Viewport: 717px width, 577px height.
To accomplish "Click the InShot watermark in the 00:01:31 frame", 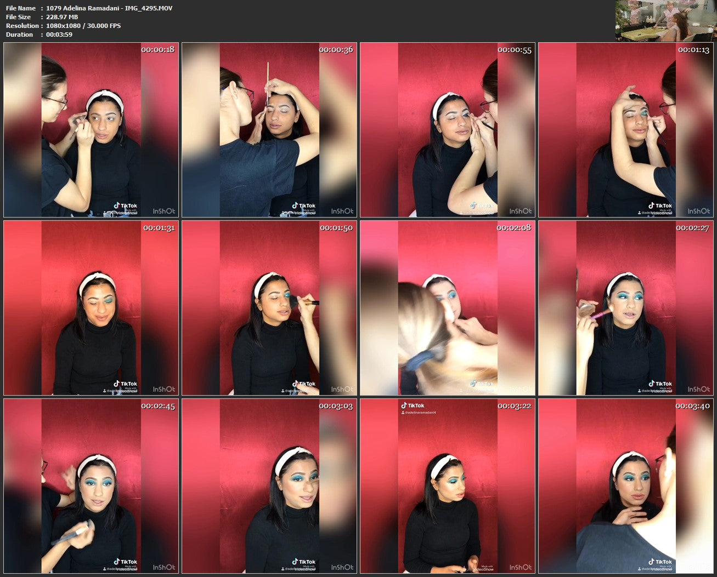I will coord(163,389).
